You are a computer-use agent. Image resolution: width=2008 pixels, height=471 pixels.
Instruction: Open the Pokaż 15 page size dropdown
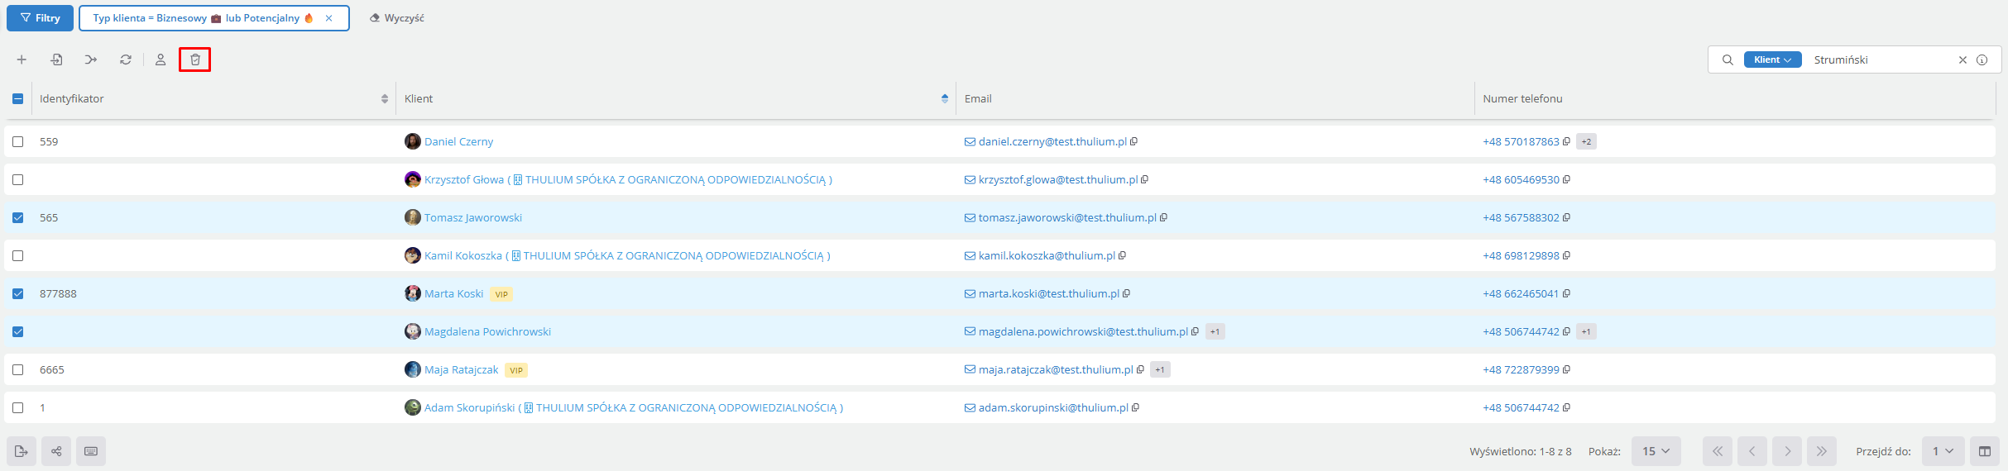(x=1656, y=451)
